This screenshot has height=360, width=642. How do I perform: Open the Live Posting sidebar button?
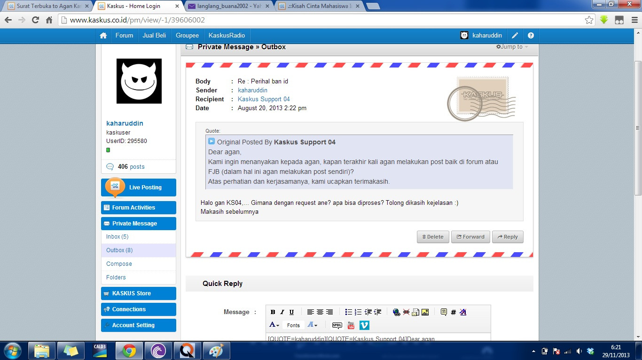pyautogui.click(x=139, y=187)
